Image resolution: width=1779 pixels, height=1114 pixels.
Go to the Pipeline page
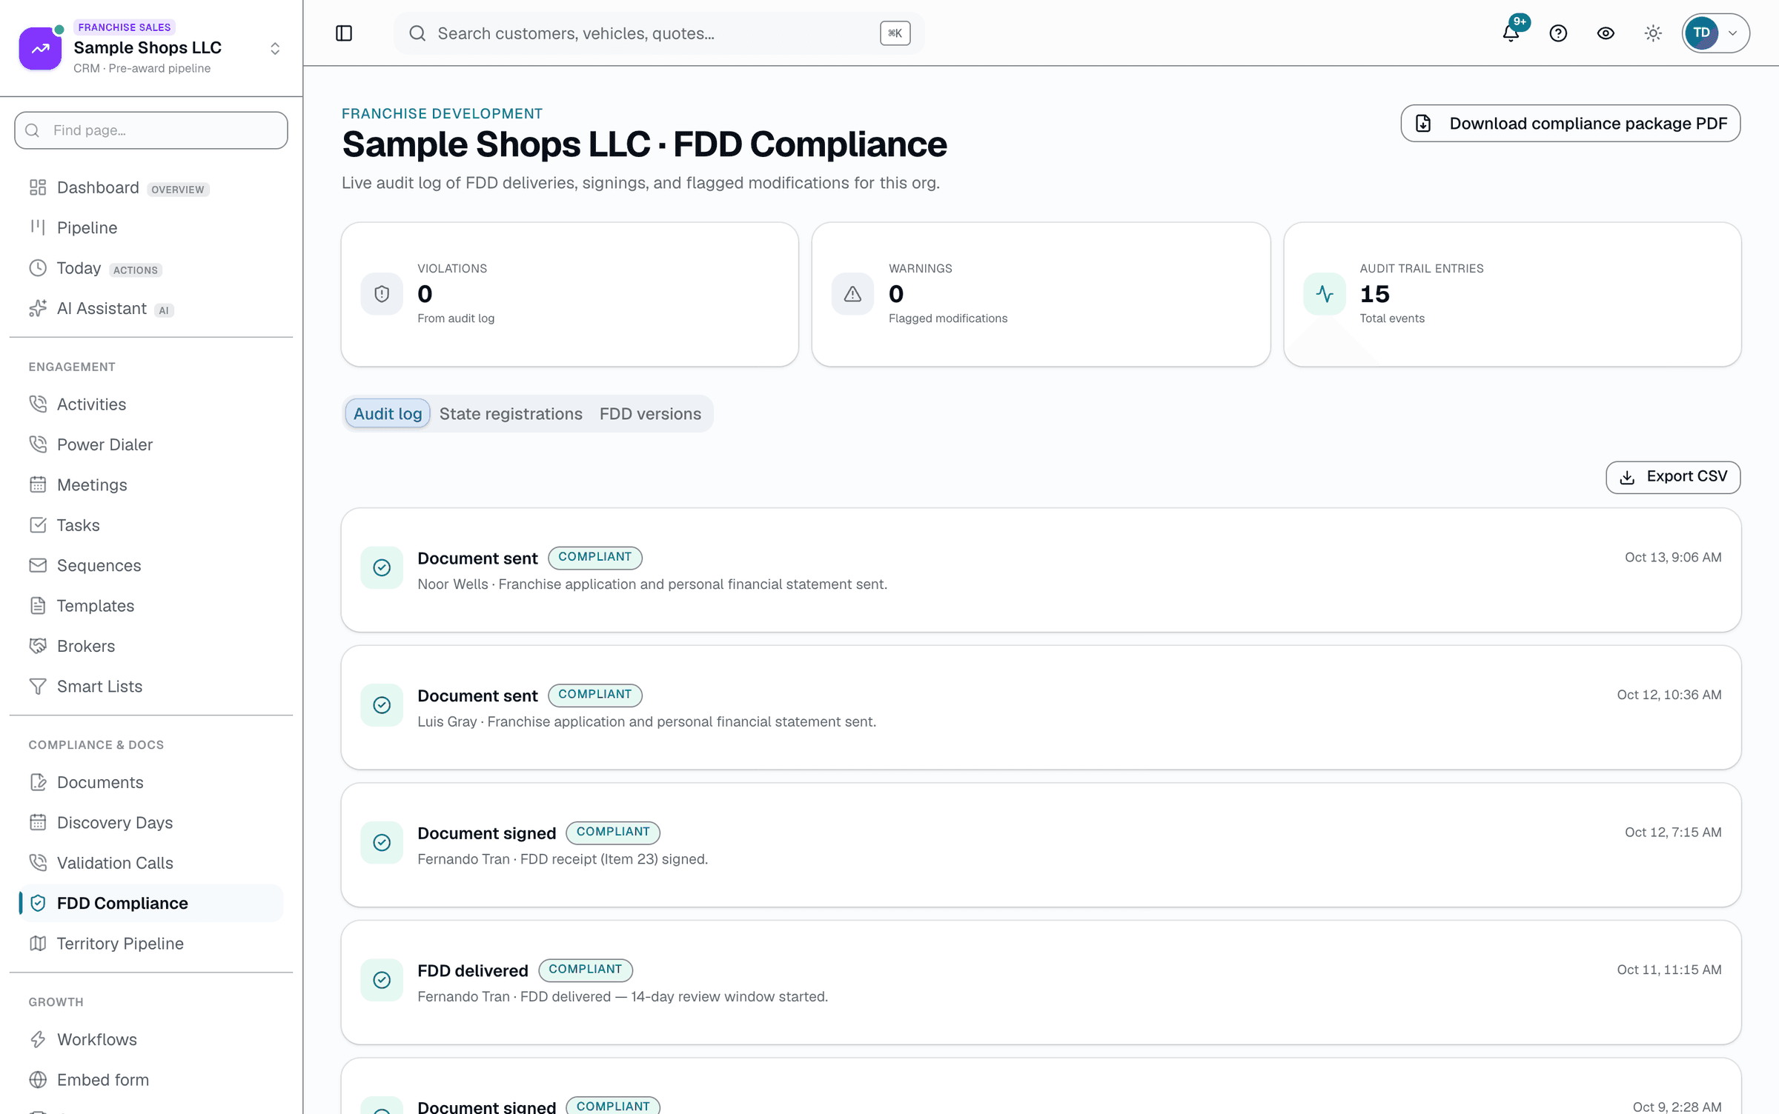[151, 228]
